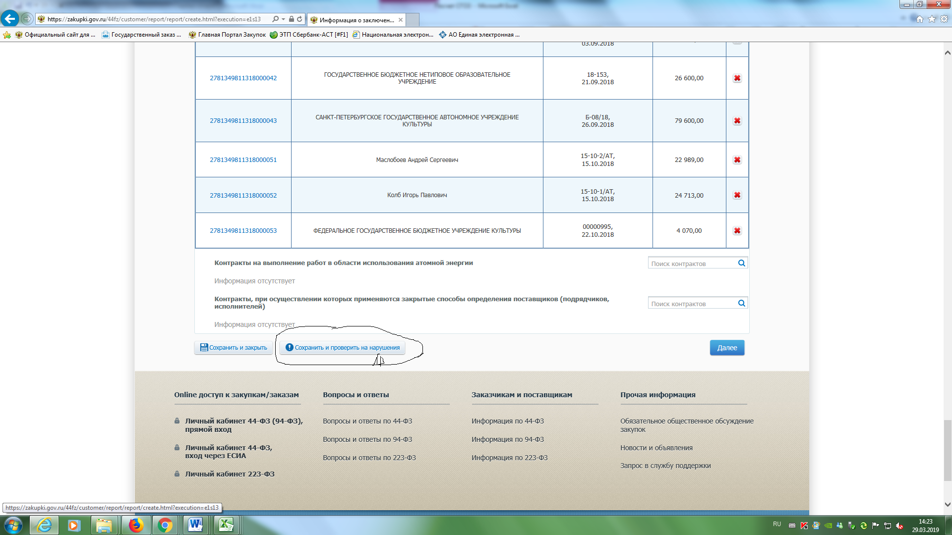Delete contract row 2781349811318000042 with red X

[737, 78]
